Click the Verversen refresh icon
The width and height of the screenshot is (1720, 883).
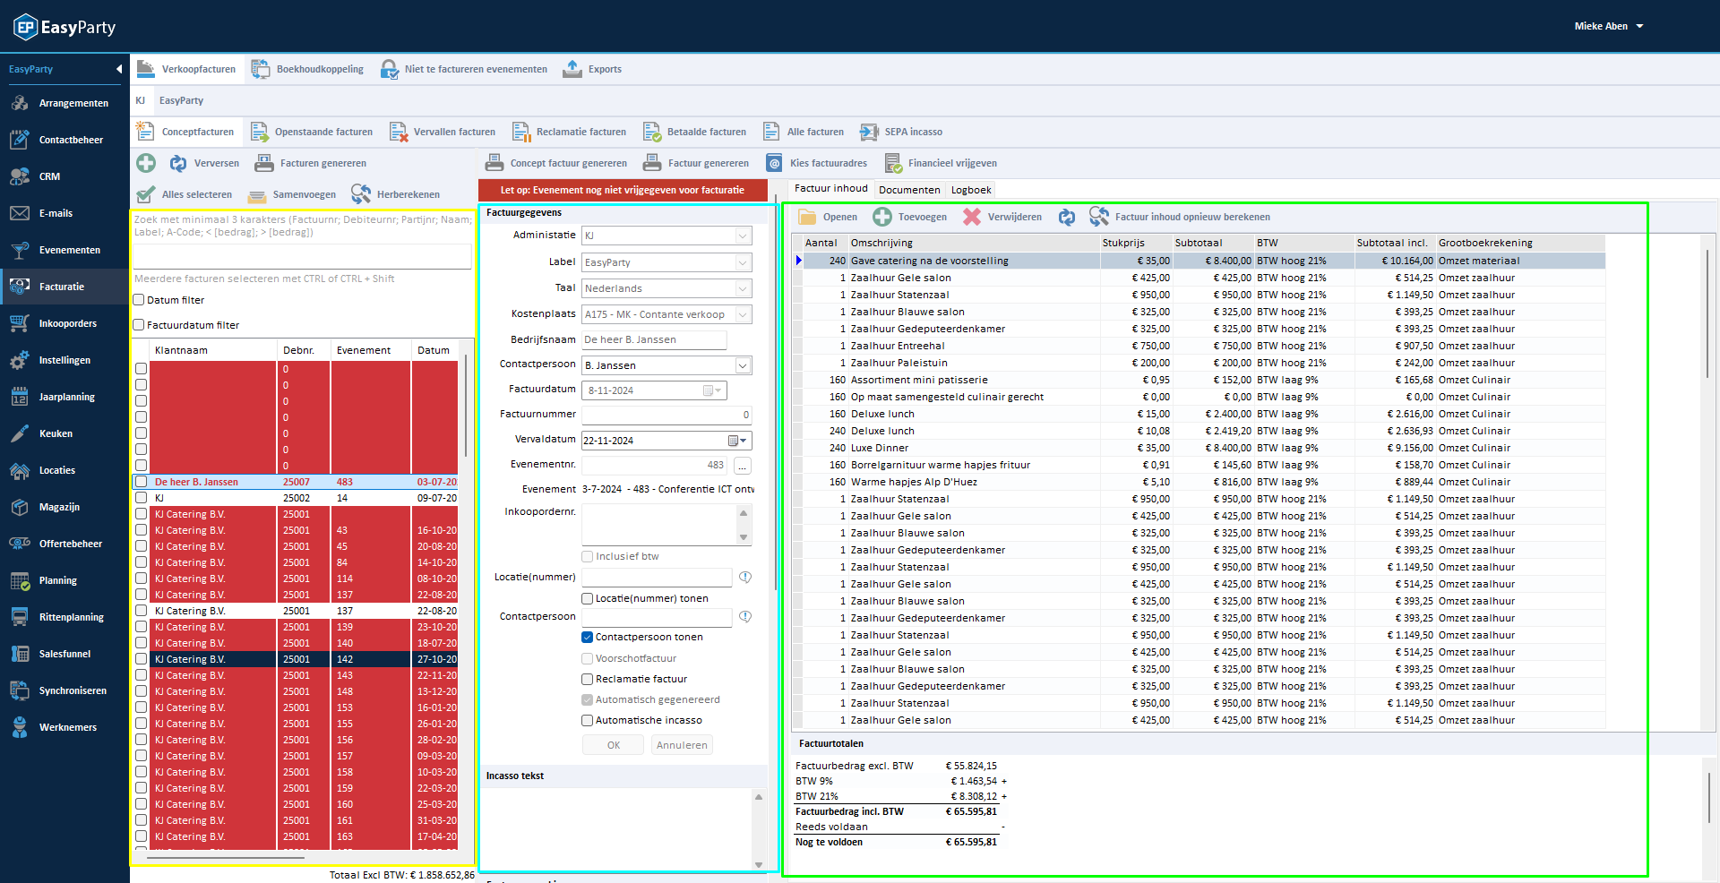(178, 163)
